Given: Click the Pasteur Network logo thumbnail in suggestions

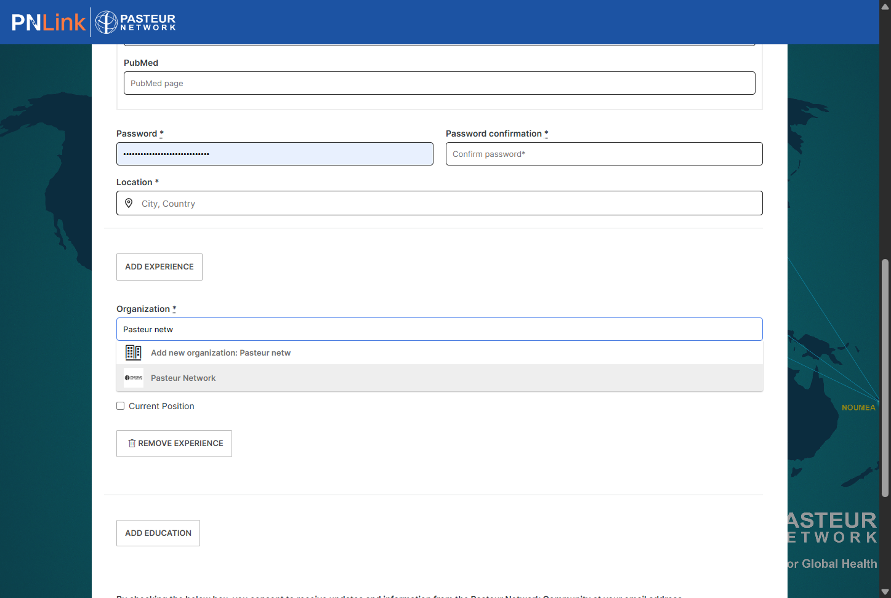Looking at the screenshot, I should 134,378.
